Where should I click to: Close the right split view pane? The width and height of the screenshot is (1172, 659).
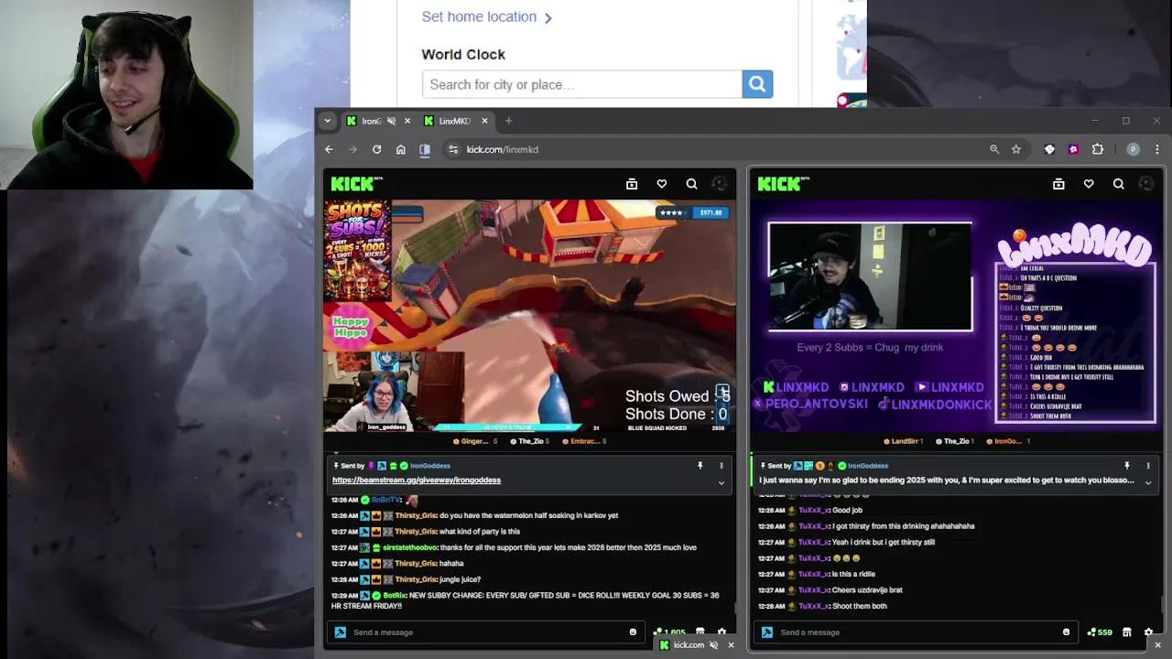(x=1157, y=645)
